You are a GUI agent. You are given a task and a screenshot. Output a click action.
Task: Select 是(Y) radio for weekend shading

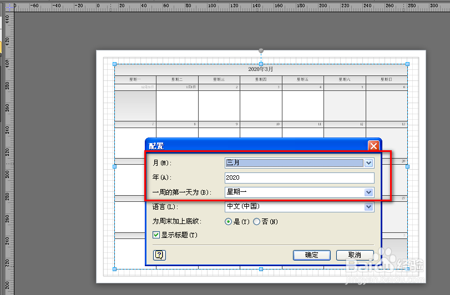[x=229, y=222]
